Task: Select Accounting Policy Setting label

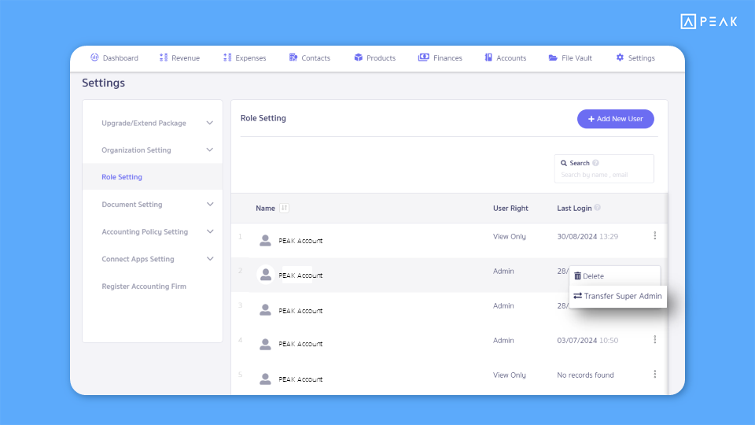Action: [145, 231]
